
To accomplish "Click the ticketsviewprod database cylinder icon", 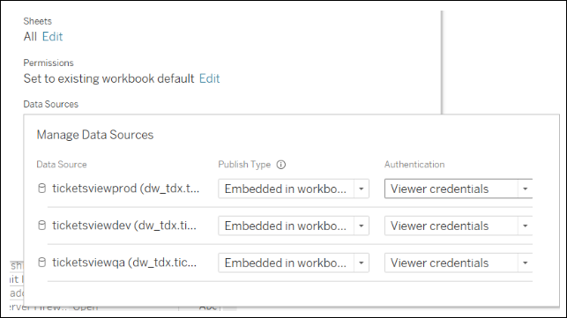I will click(42, 189).
